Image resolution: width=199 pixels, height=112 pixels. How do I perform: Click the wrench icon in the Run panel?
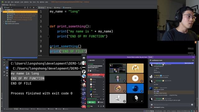(x=4, y=65)
